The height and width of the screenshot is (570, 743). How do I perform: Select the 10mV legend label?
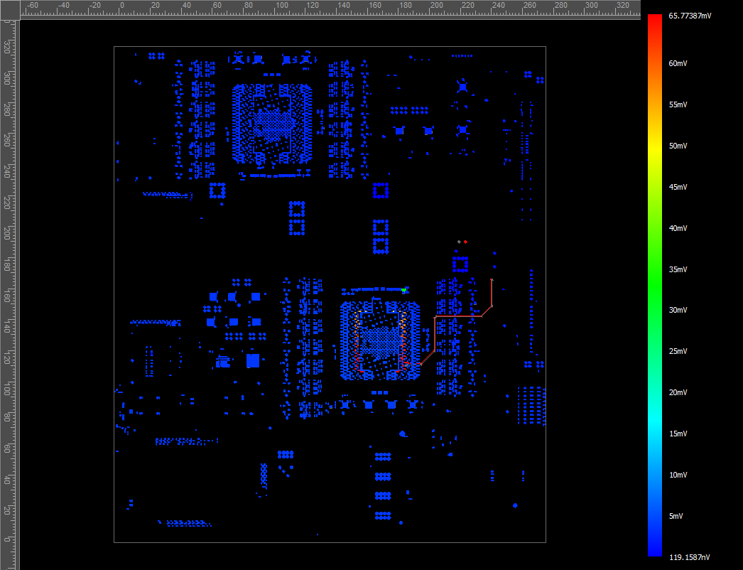pyautogui.click(x=678, y=475)
